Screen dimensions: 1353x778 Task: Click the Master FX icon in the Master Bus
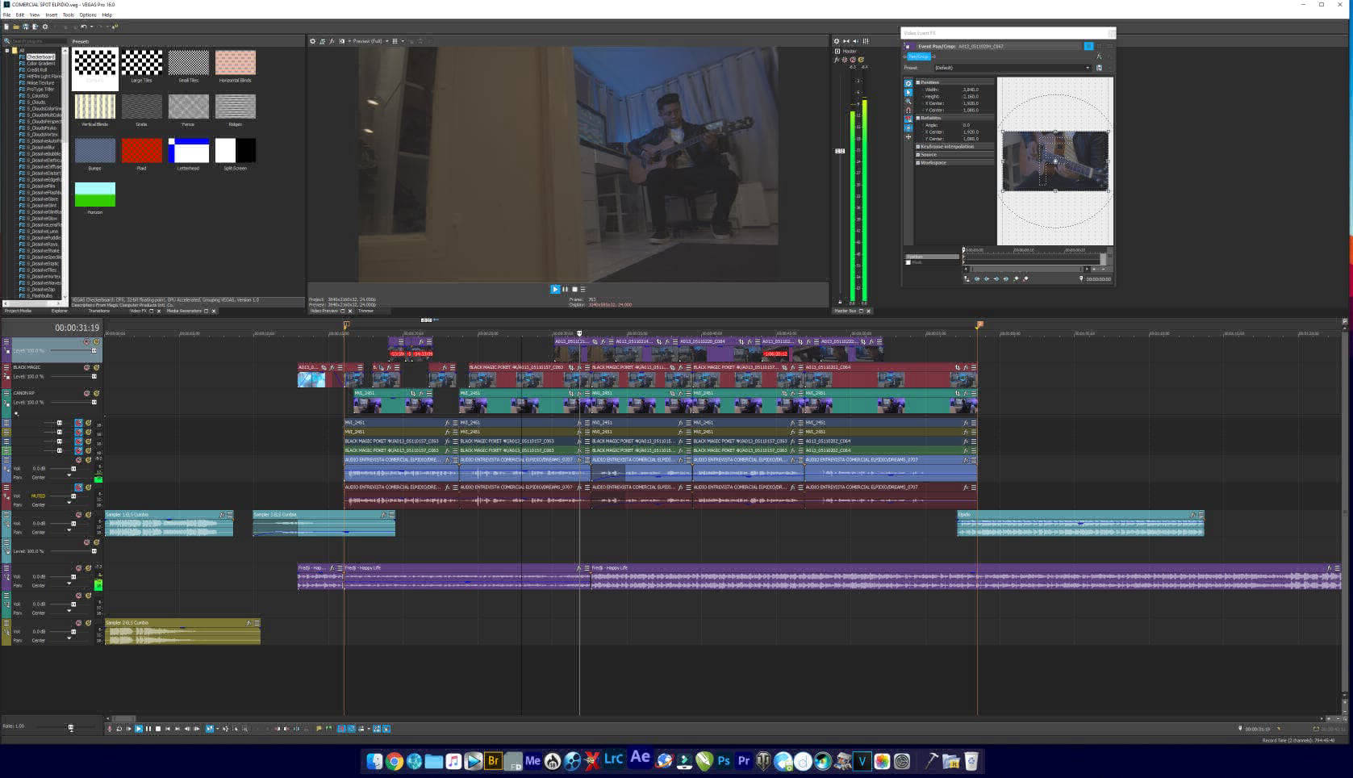click(x=837, y=60)
